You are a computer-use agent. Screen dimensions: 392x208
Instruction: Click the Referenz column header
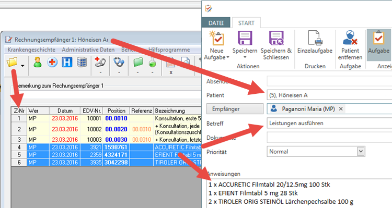click(142, 111)
